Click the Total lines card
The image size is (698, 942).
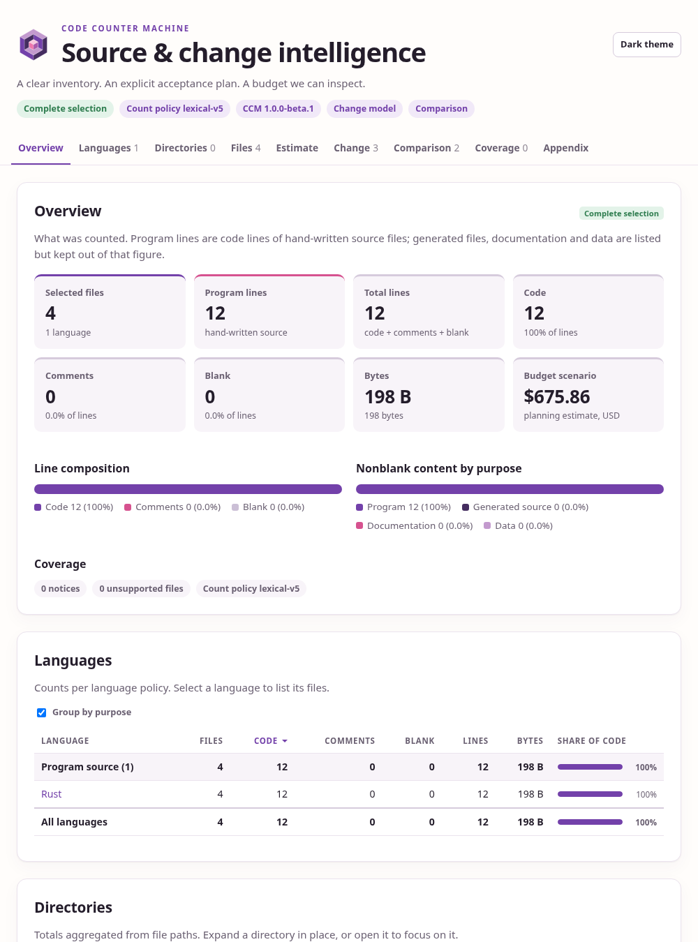click(x=429, y=311)
